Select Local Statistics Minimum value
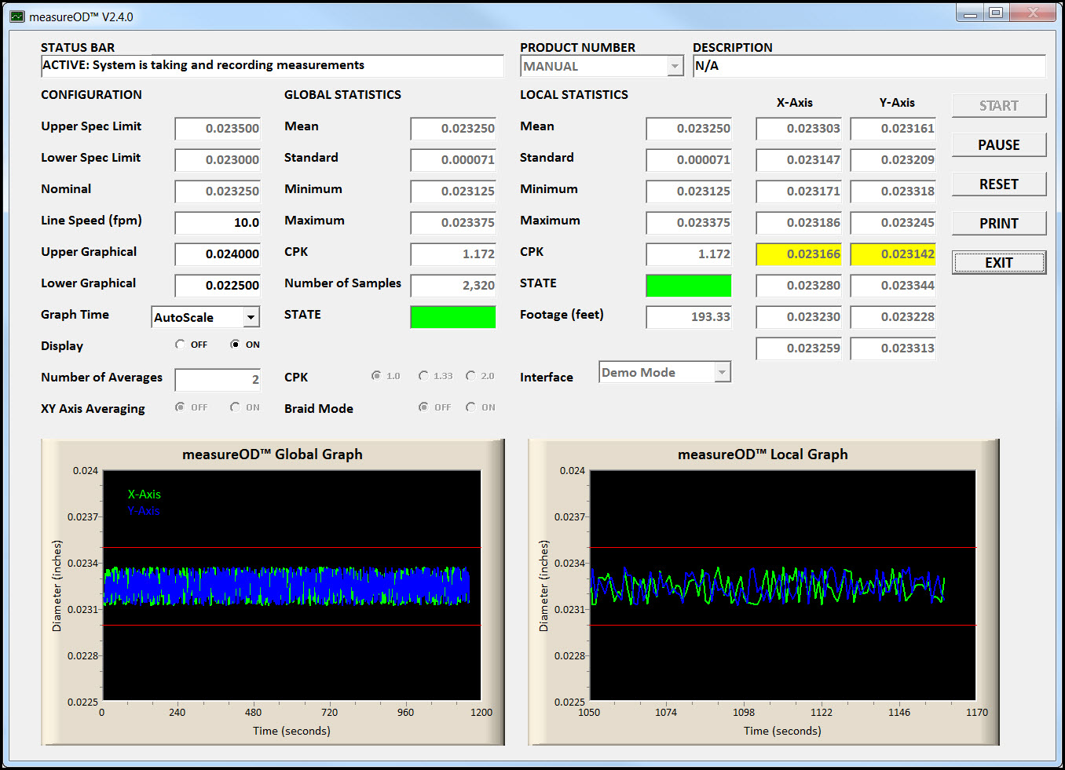The width and height of the screenshot is (1065, 770). coord(689,192)
